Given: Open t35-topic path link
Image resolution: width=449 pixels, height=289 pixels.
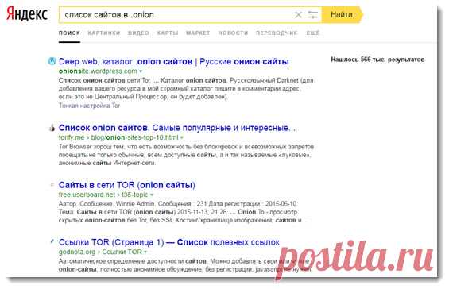Looking at the screenshot, I should click(x=134, y=195).
